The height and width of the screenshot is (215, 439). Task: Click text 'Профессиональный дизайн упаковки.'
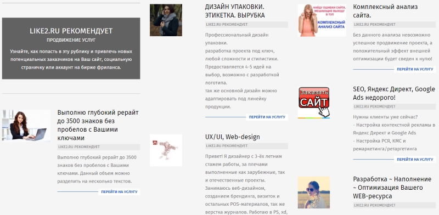tap(237, 39)
